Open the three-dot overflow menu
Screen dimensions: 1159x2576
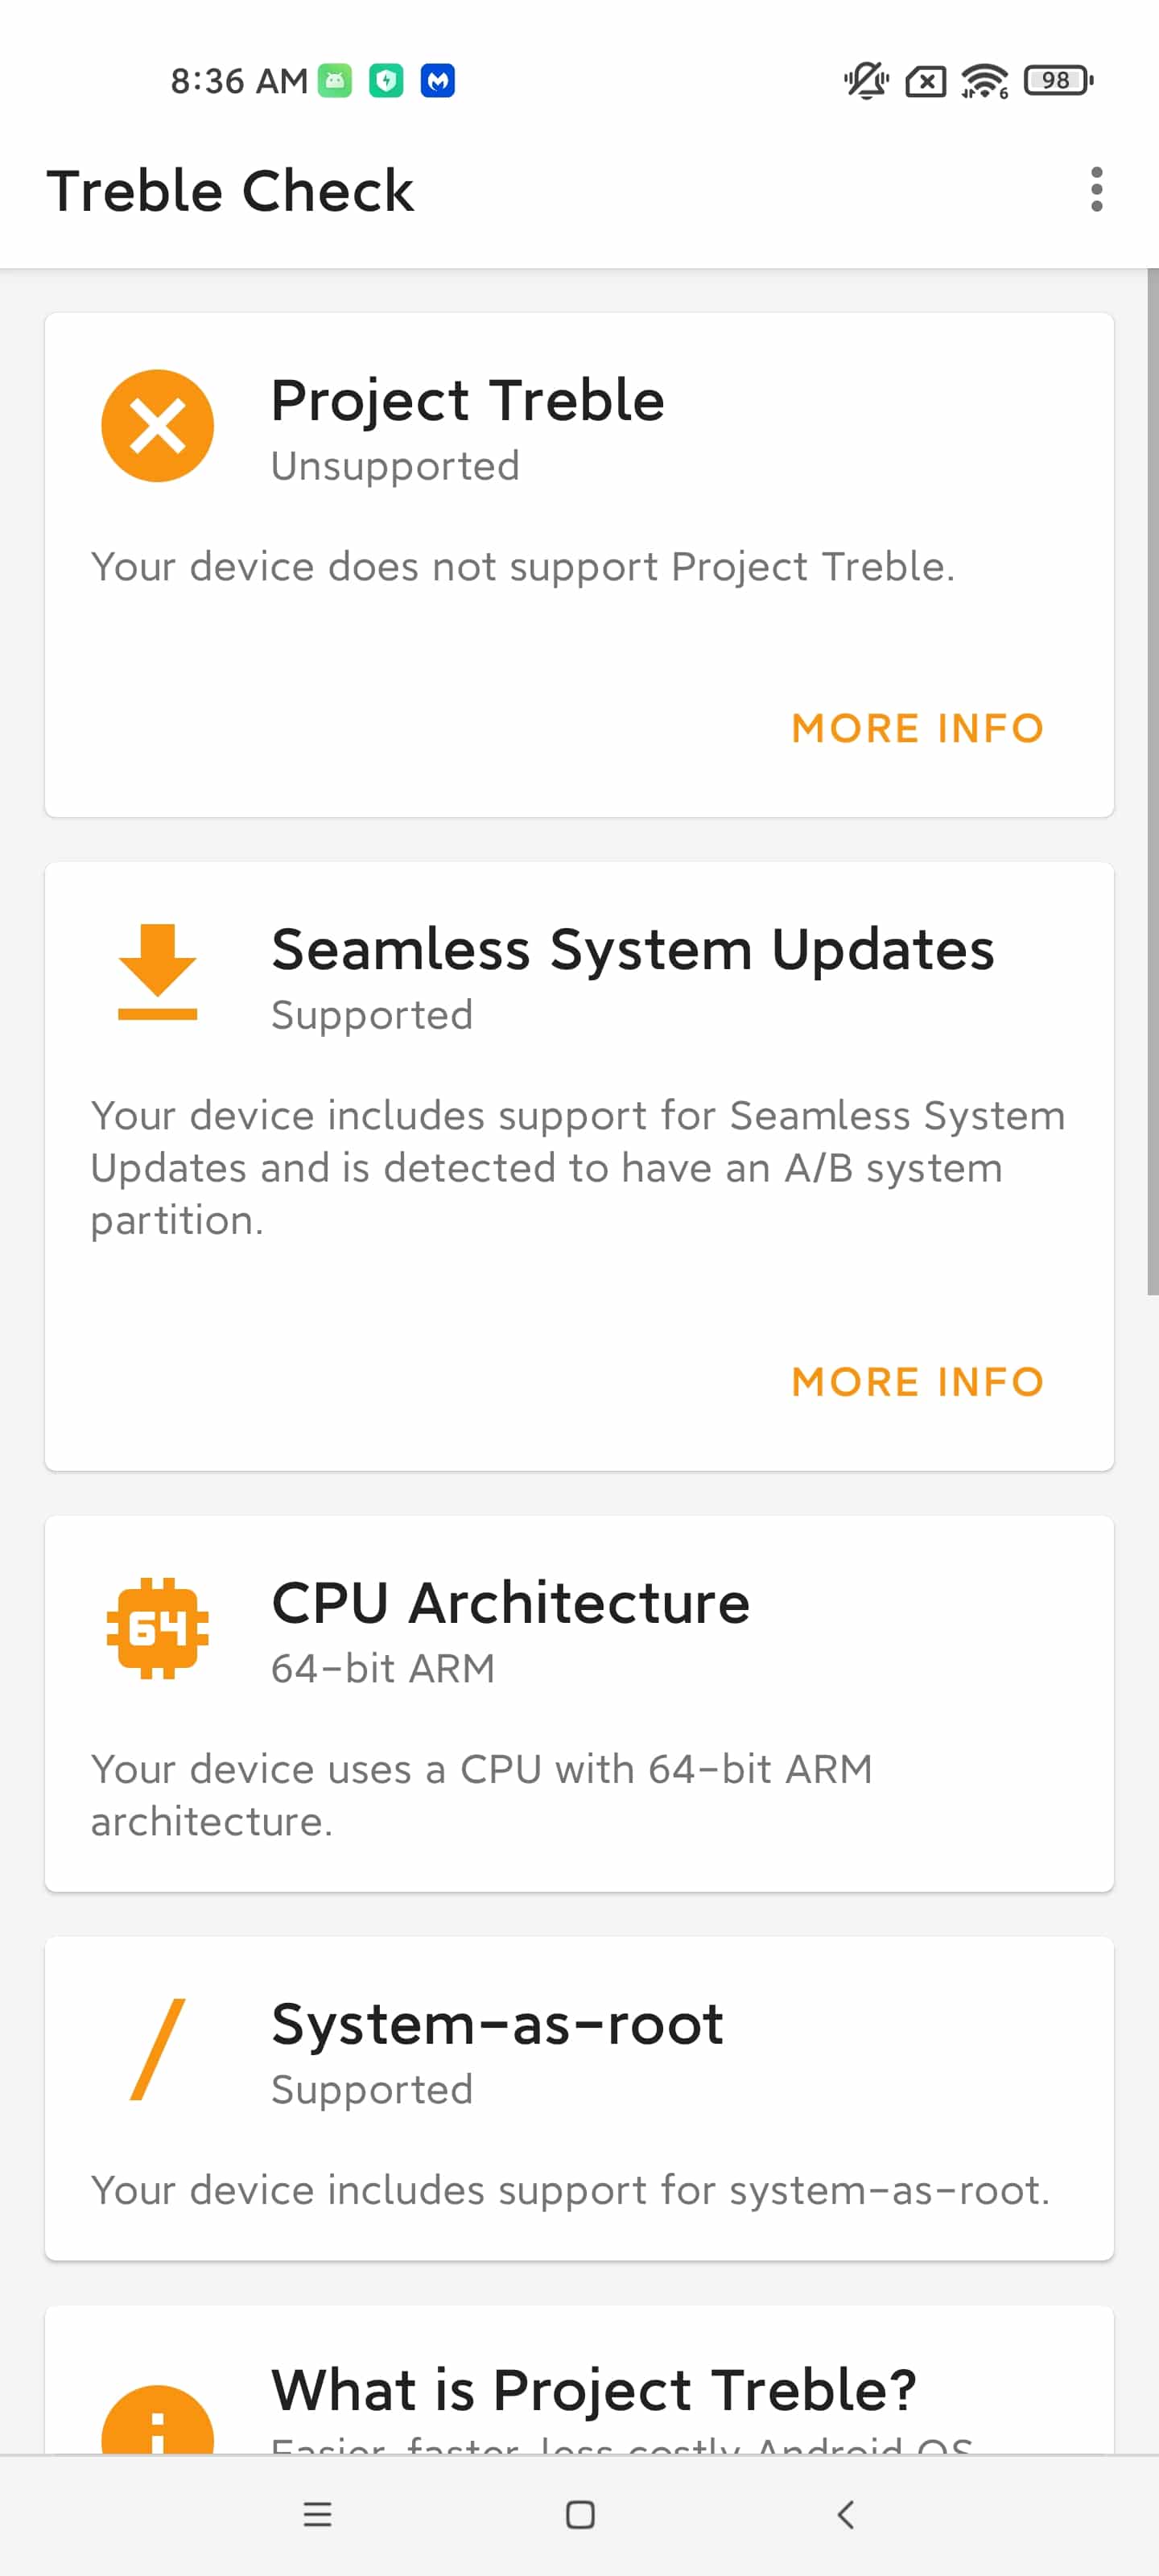tap(1096, 189)
